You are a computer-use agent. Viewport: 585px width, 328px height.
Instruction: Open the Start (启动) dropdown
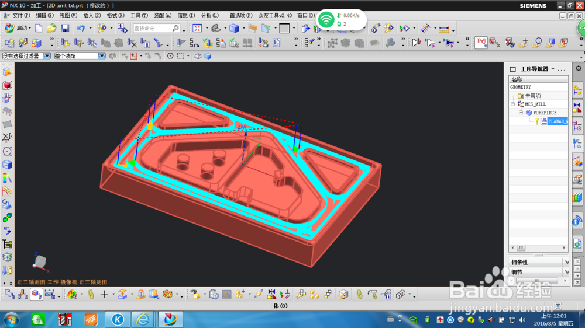click(17, 28)
